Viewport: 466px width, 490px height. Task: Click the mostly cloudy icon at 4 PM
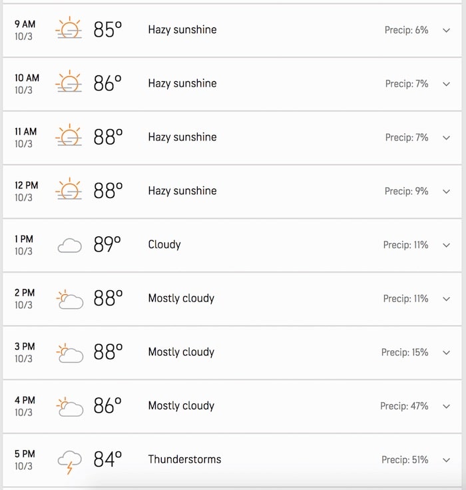[x=70, y=406]
